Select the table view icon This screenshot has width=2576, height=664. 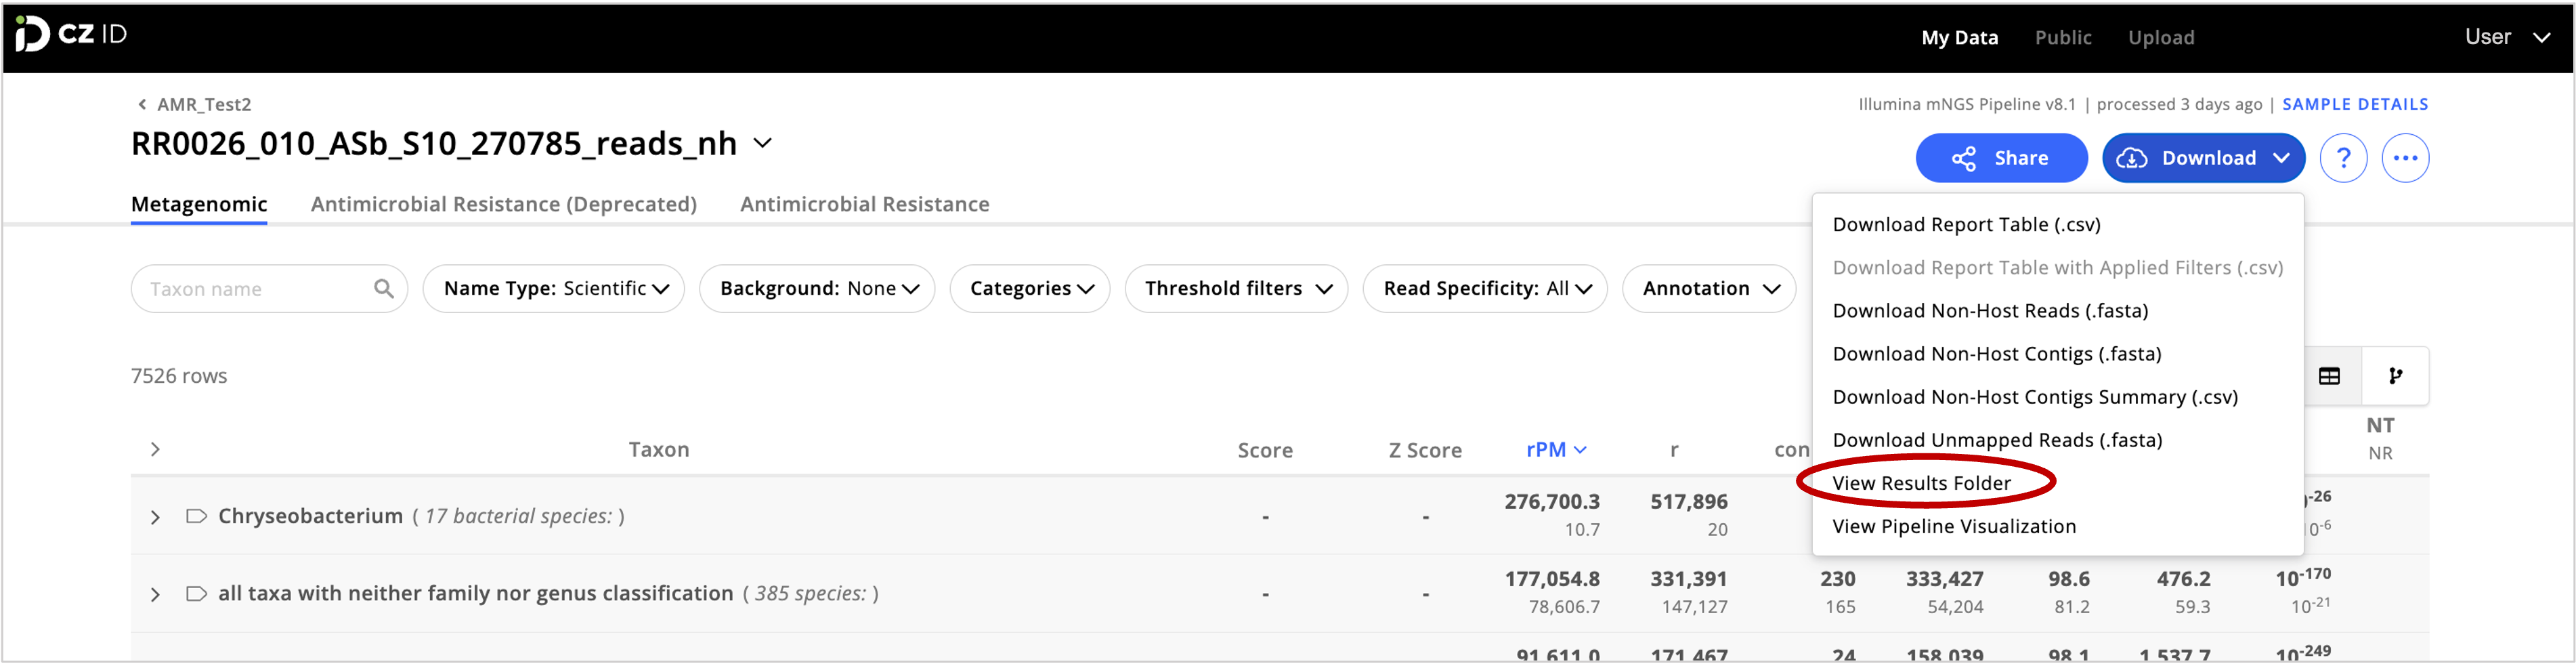2331,376
